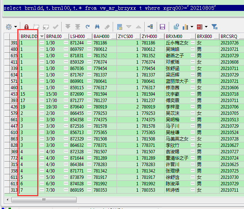
Task: Go to next record with down triangle
Action: coord(129,27)
